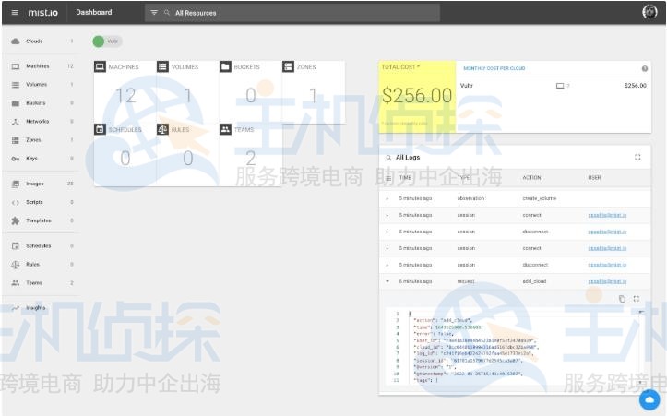Image resolution: width=667 pixels, height=416 pixels.
Task: Go to Clouds in the sidebar
Action: pyautogui.click(x=42, y=42)
